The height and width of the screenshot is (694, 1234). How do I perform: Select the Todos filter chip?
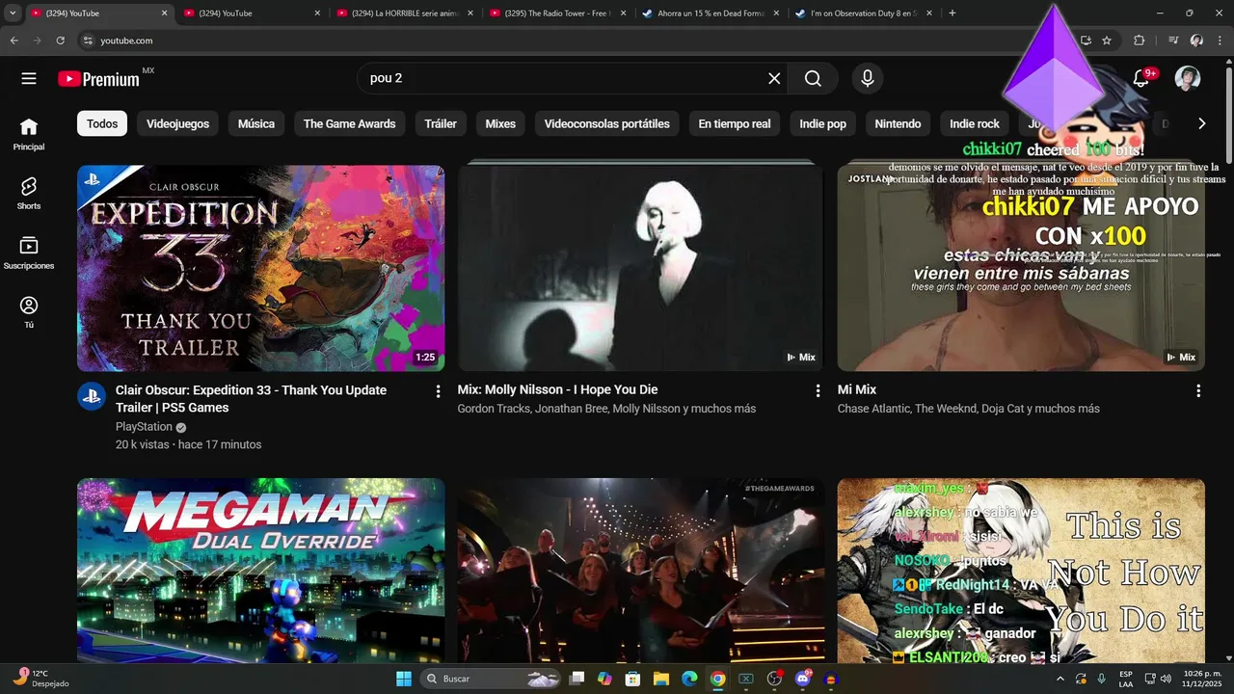tap(102, 123)
